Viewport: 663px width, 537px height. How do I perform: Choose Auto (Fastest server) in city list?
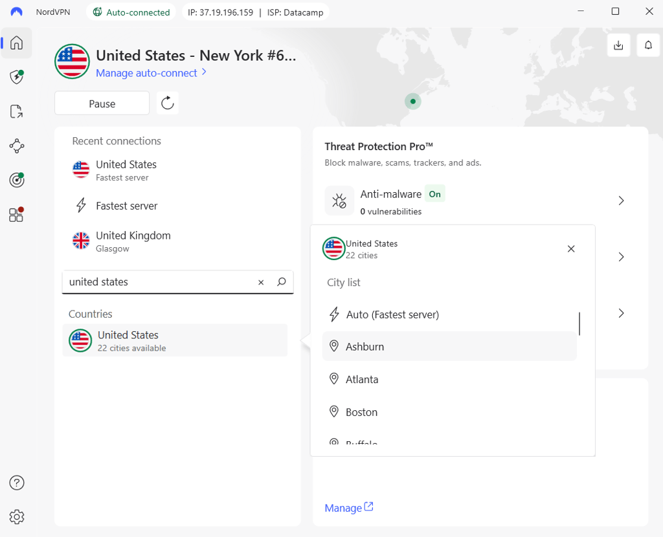[449, 314]
